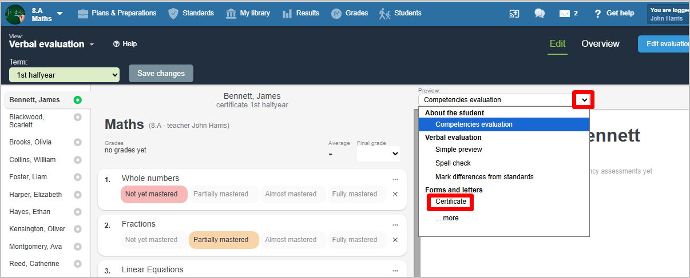This screenshot has width=690, height=278.
Task: Mark Whole numbers as Fully mastered
Action: coord(354,194)
